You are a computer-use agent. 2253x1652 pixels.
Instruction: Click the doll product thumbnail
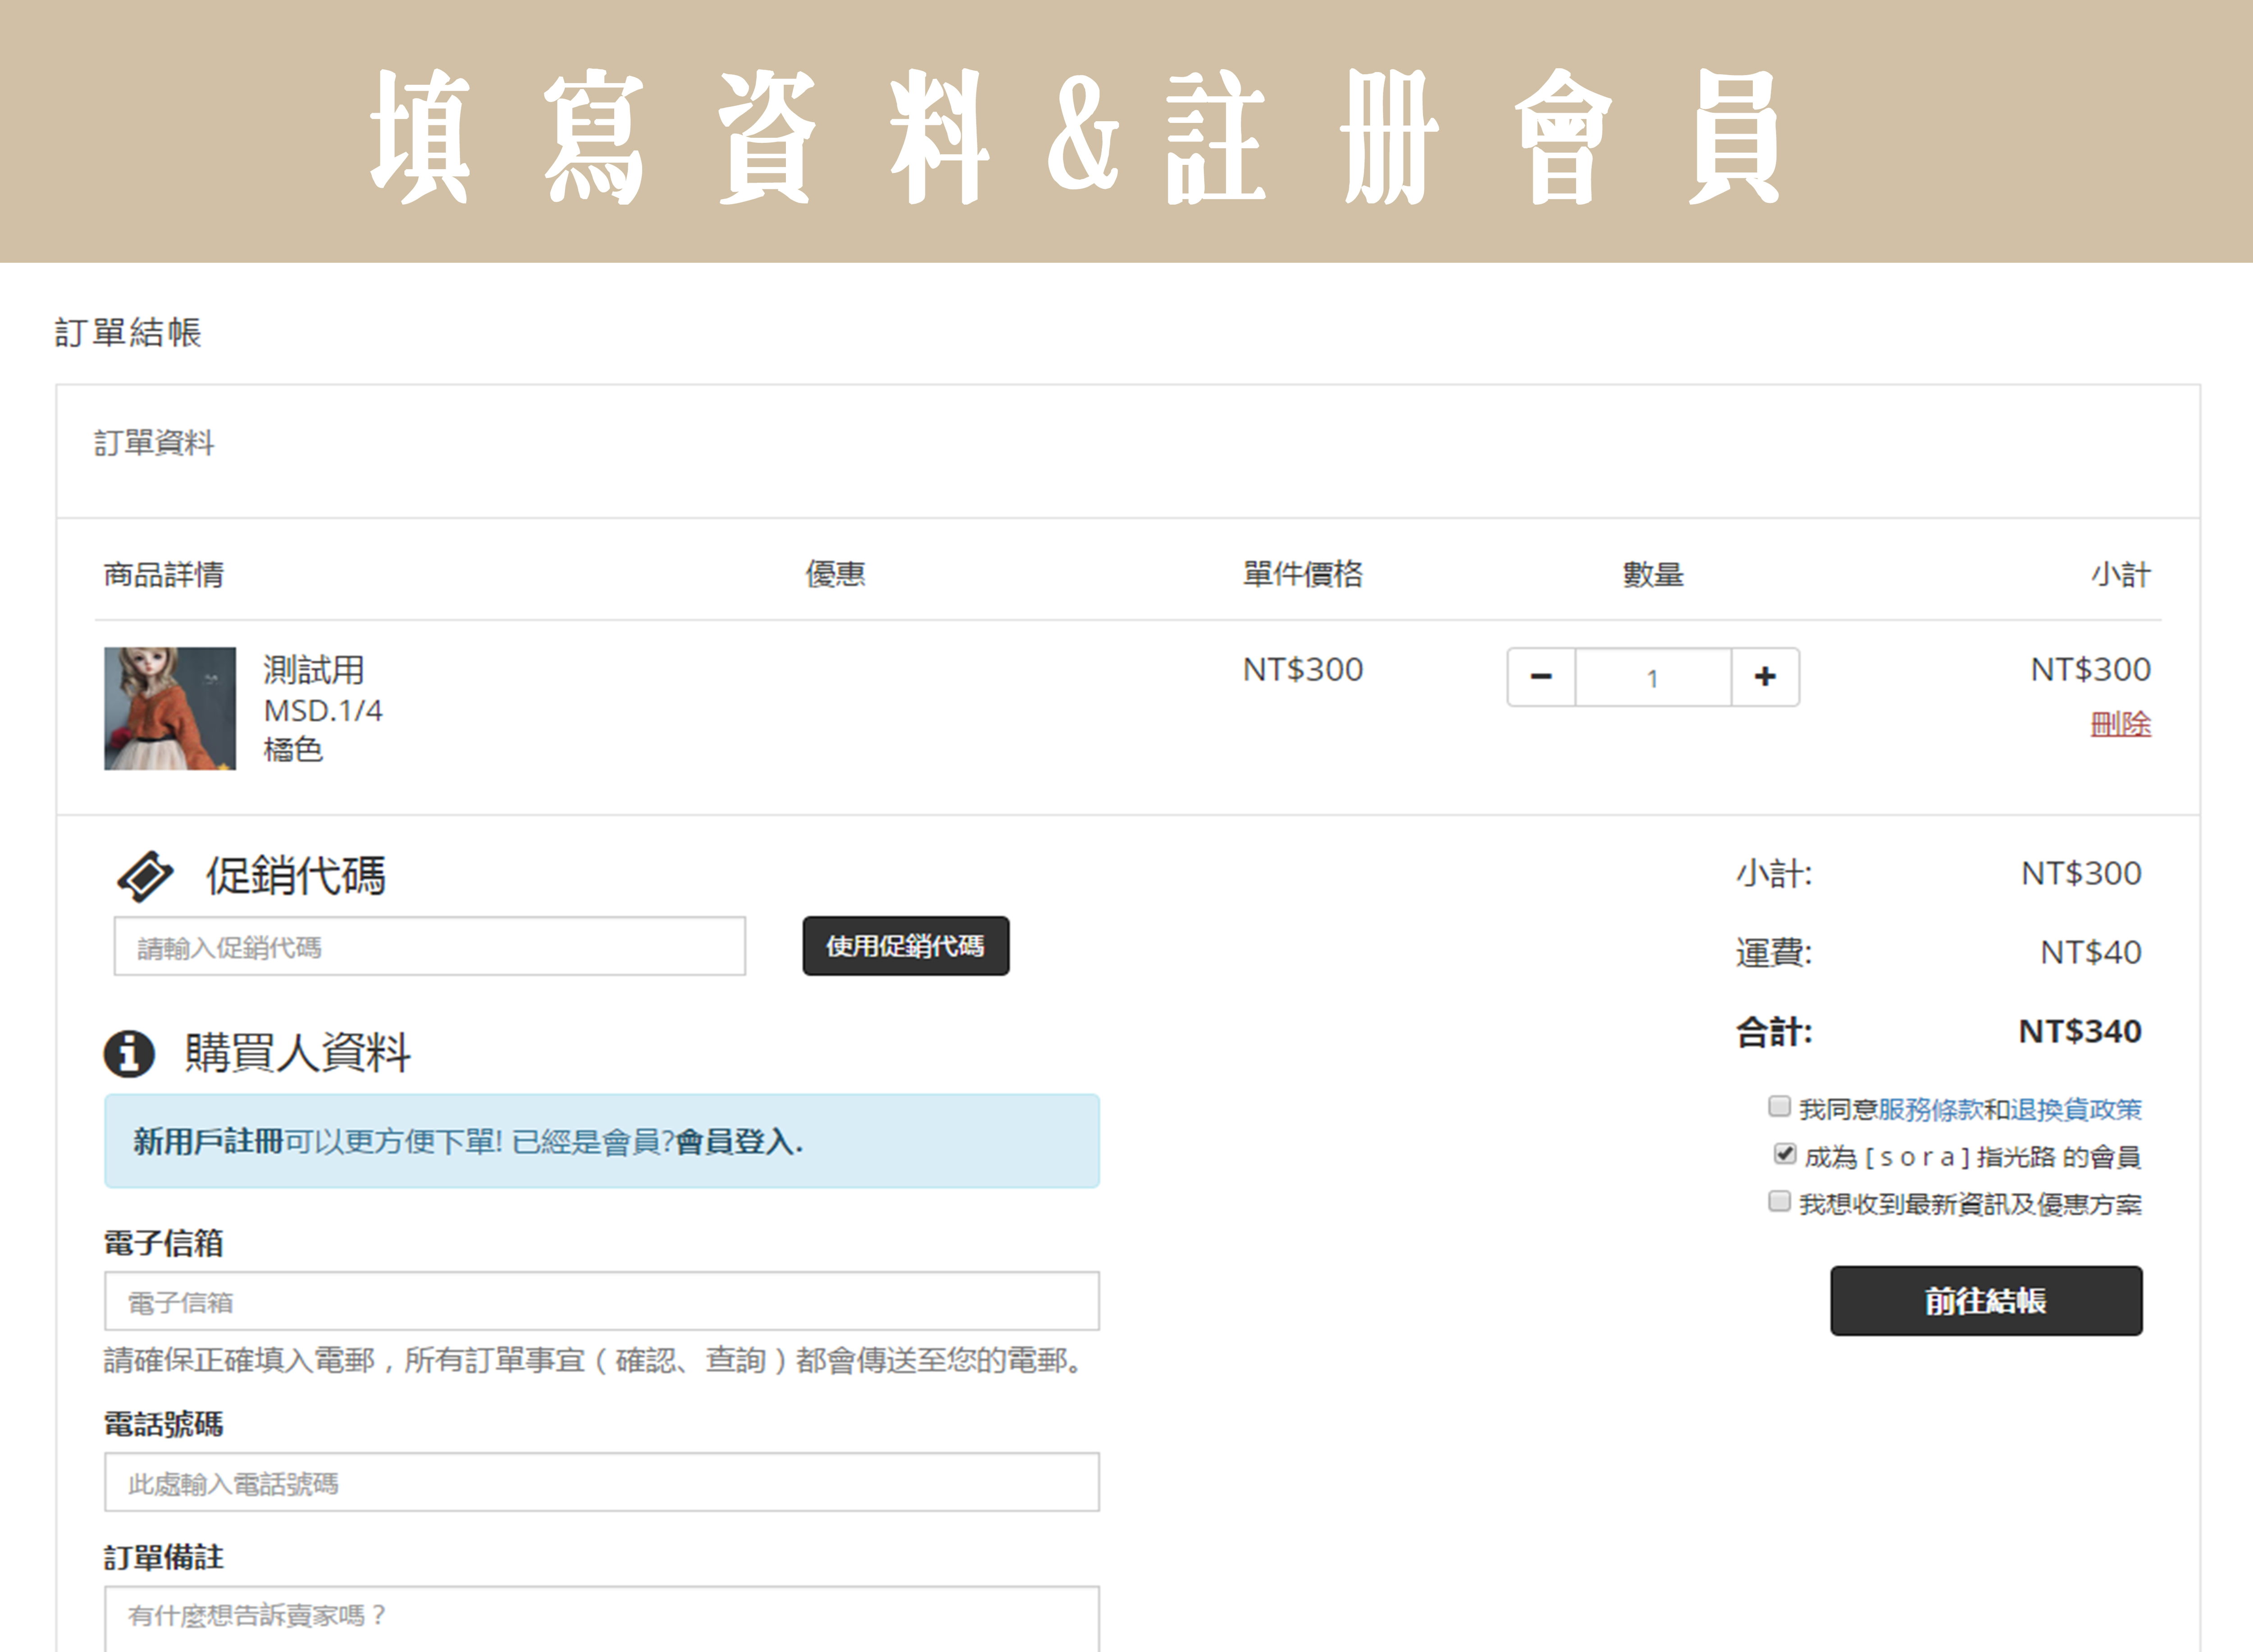click(170, 708)
